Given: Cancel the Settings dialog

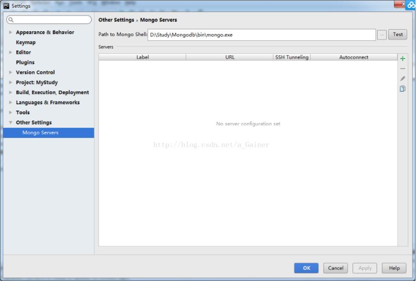Looking at the screenshot, I should tap(335, 268).
